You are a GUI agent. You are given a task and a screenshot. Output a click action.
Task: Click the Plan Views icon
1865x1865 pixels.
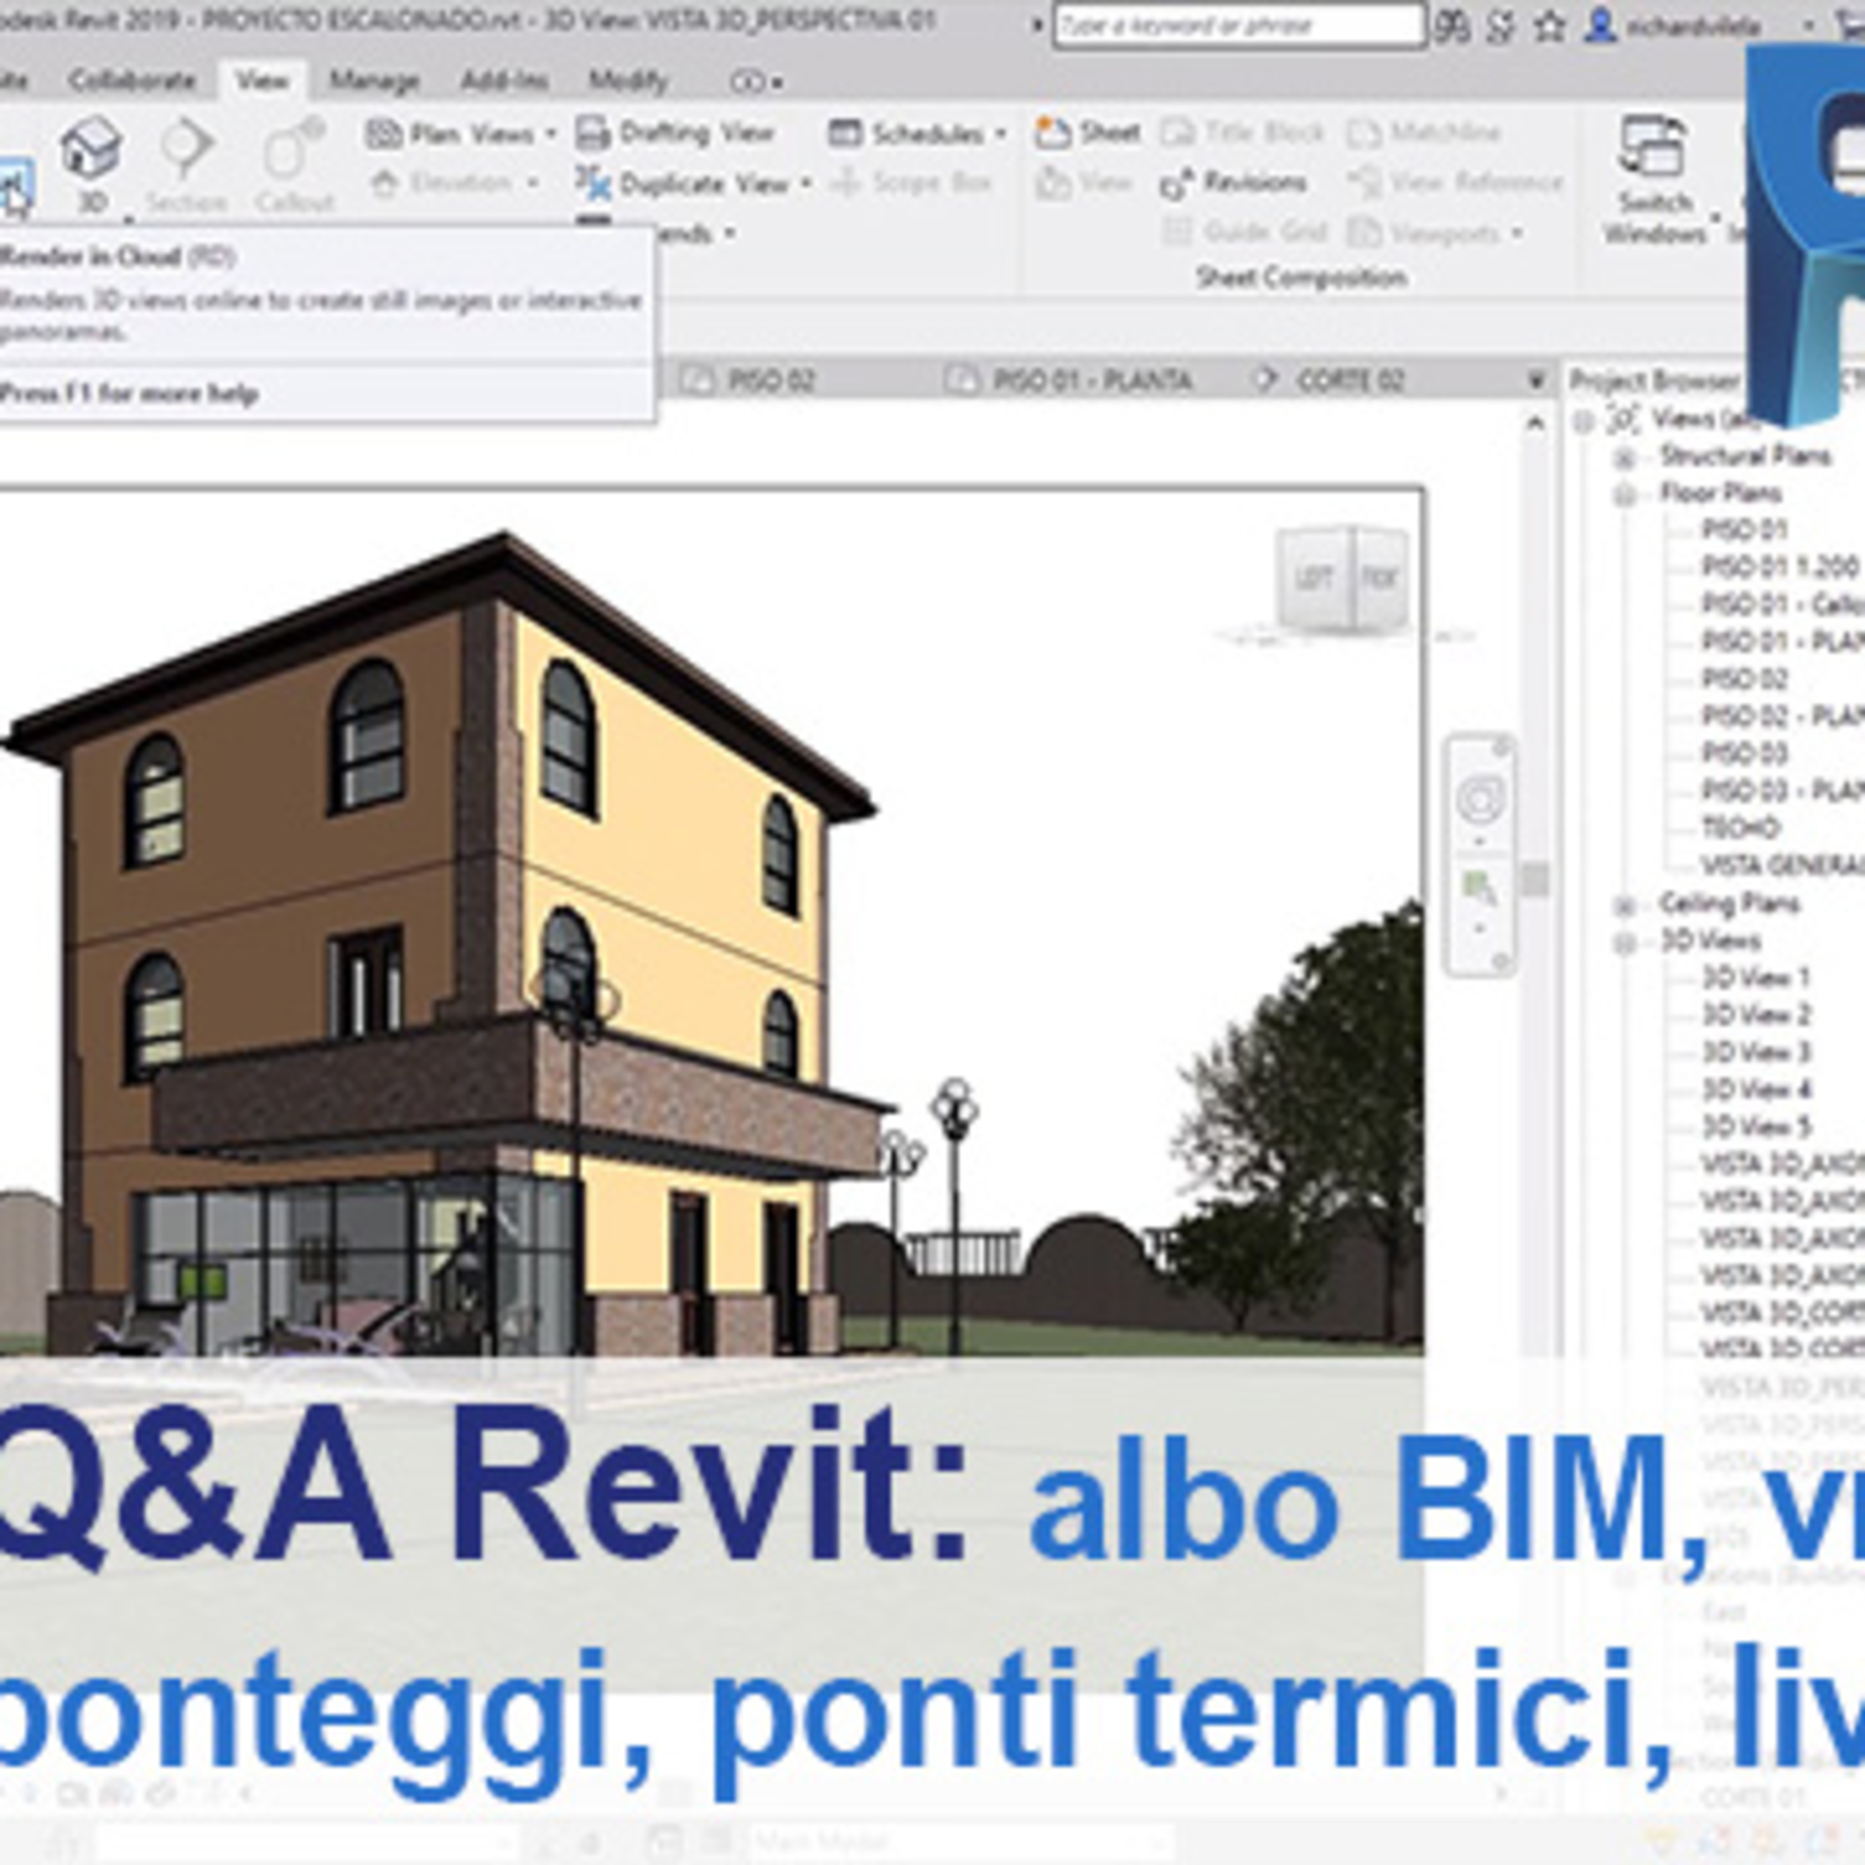pyautogui.click(x=383, y=133)
